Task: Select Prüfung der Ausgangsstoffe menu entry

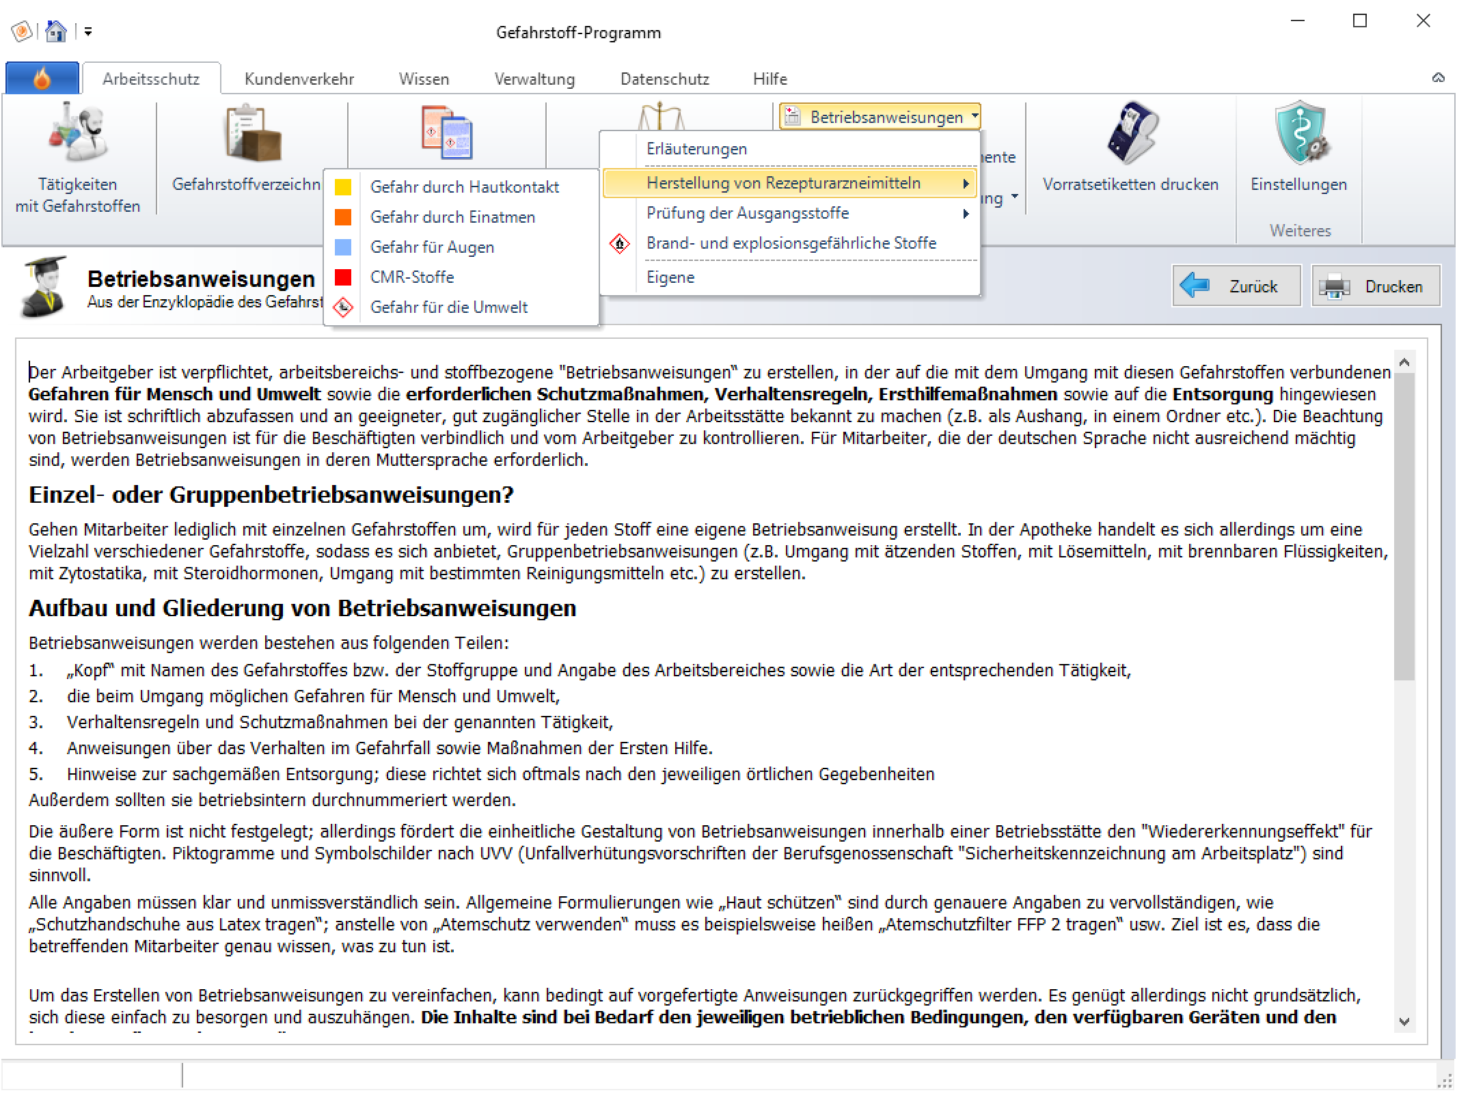Action: tap(790, 213)
